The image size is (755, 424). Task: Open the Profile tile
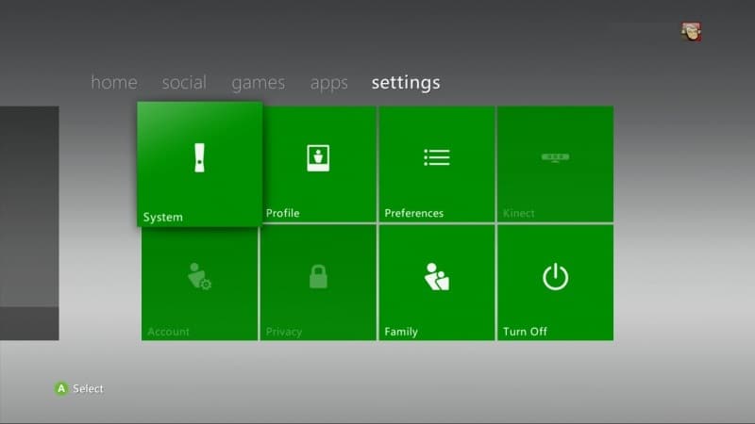click(x=318, y=164)
